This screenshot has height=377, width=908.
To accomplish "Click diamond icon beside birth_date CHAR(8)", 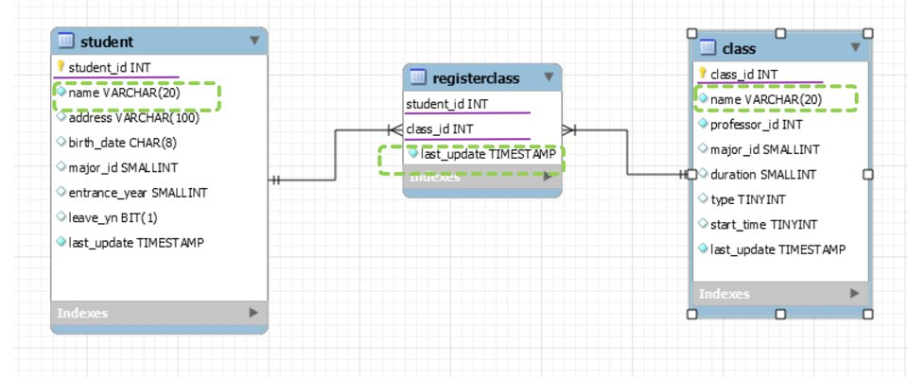I will point(61,142).
